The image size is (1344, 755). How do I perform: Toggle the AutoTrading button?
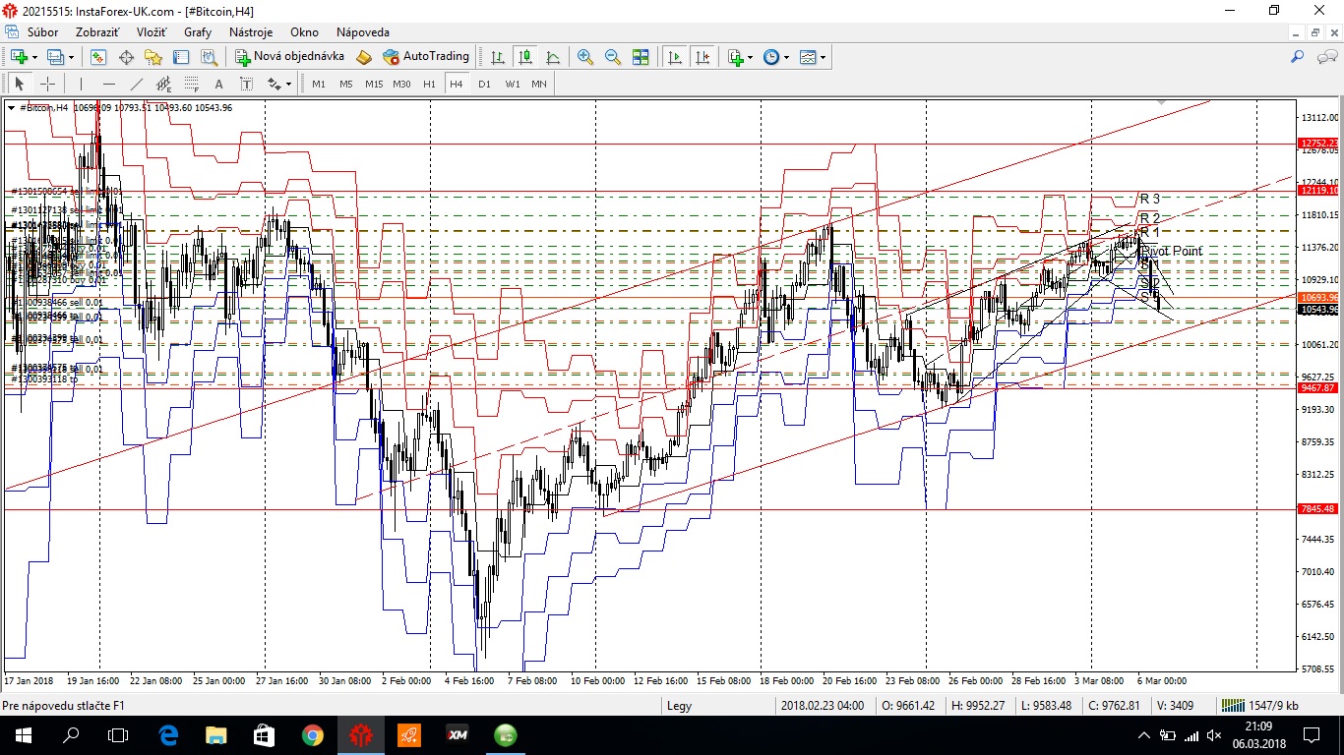coord(426,57)
